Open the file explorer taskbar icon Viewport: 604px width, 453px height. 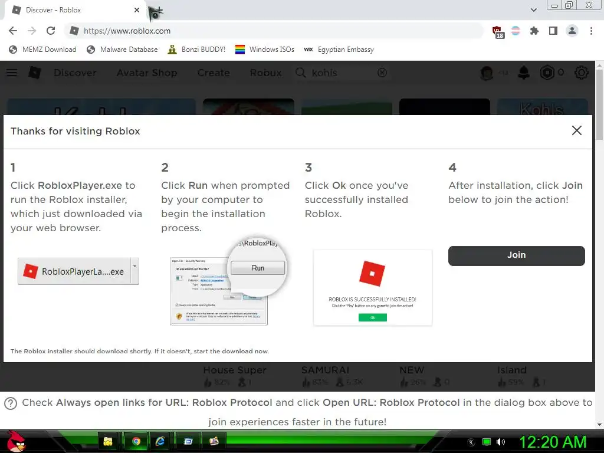pyautogui.click(x=109, y=441)
